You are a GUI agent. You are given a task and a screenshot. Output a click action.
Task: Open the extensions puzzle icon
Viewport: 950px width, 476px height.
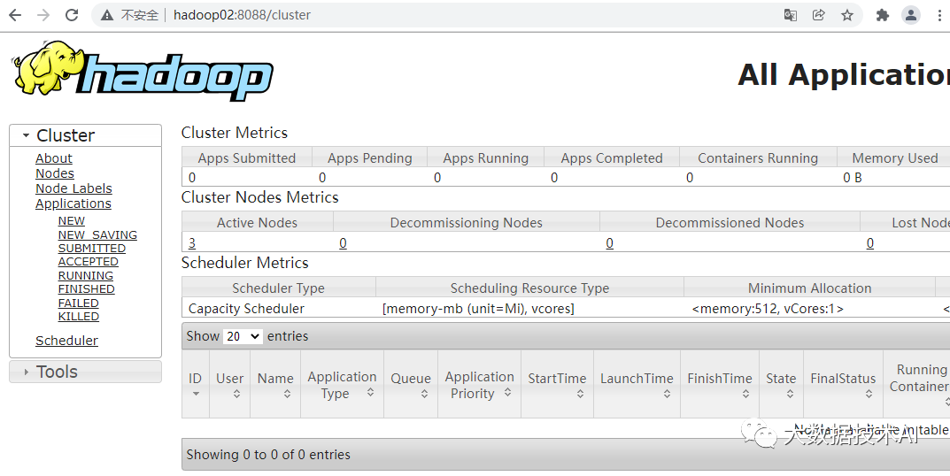point(883,15)
